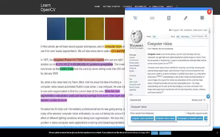The width and height of the screenshot is (220, 137).
Task: Click the yellow-olive color swatch image
Action: (95, 29)
